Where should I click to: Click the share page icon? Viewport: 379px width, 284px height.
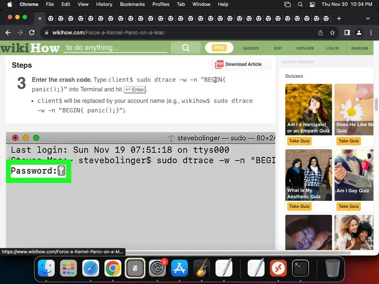321,33
